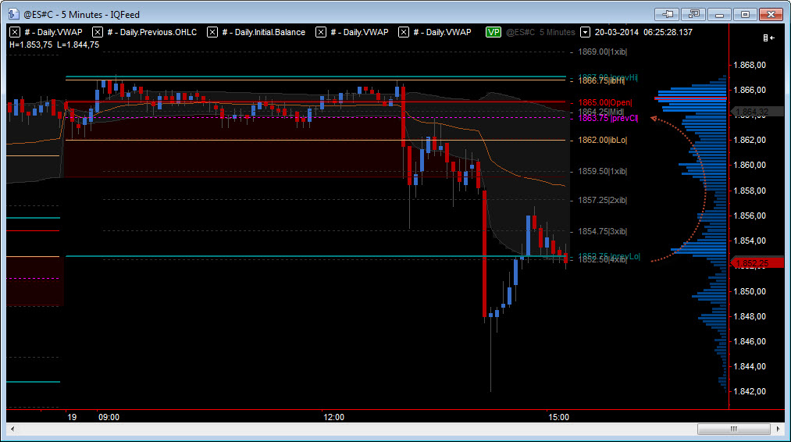Screen dimensions: 791x442
Task: Click the 12:00 time axis label
Action: 334,417
